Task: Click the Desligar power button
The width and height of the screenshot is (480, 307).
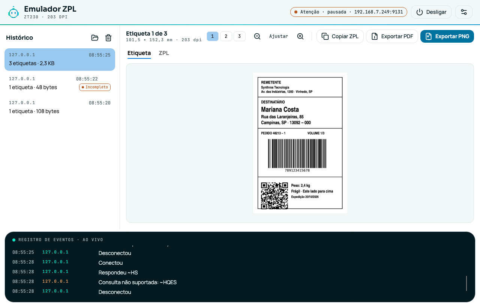Action: [431, 12]
